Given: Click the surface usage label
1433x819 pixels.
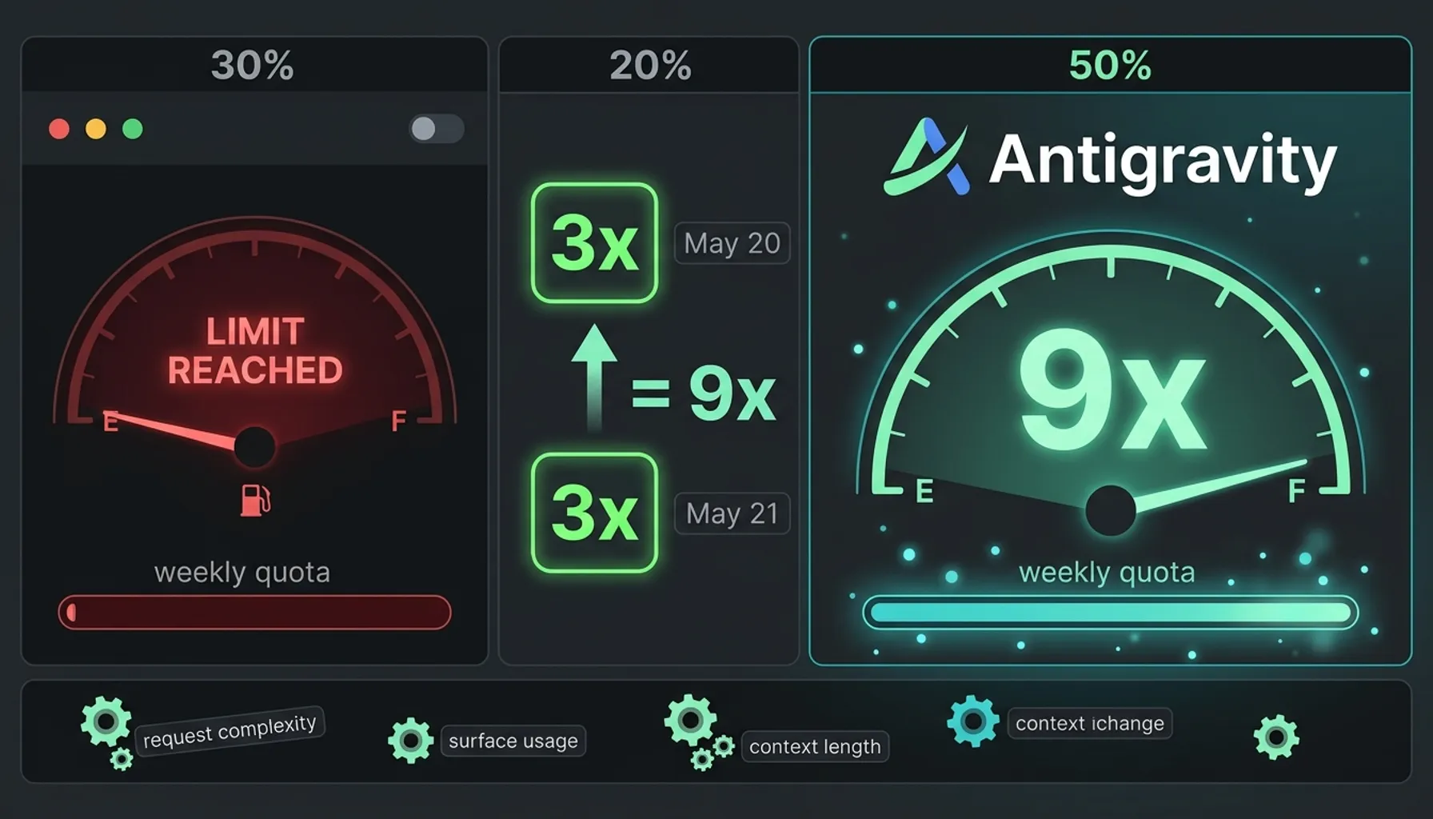Looking at the screenshot, I should click(x=513, y=741).
